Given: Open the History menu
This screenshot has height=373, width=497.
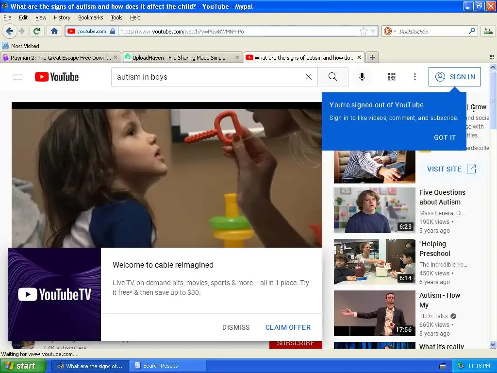Looking at the screenshot, I should [62, 17].
